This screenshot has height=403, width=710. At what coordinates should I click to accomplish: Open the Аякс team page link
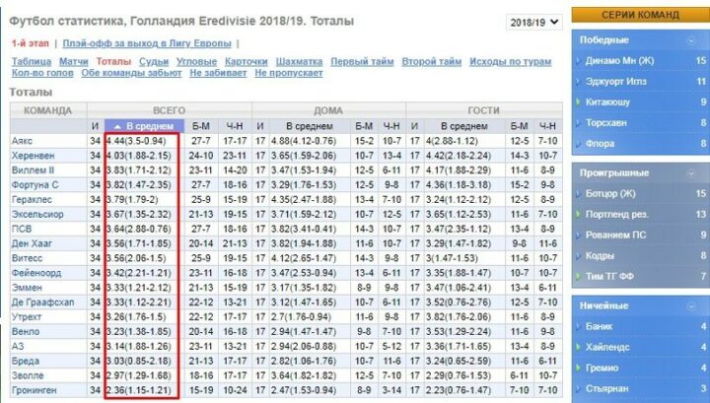[22, 142]
